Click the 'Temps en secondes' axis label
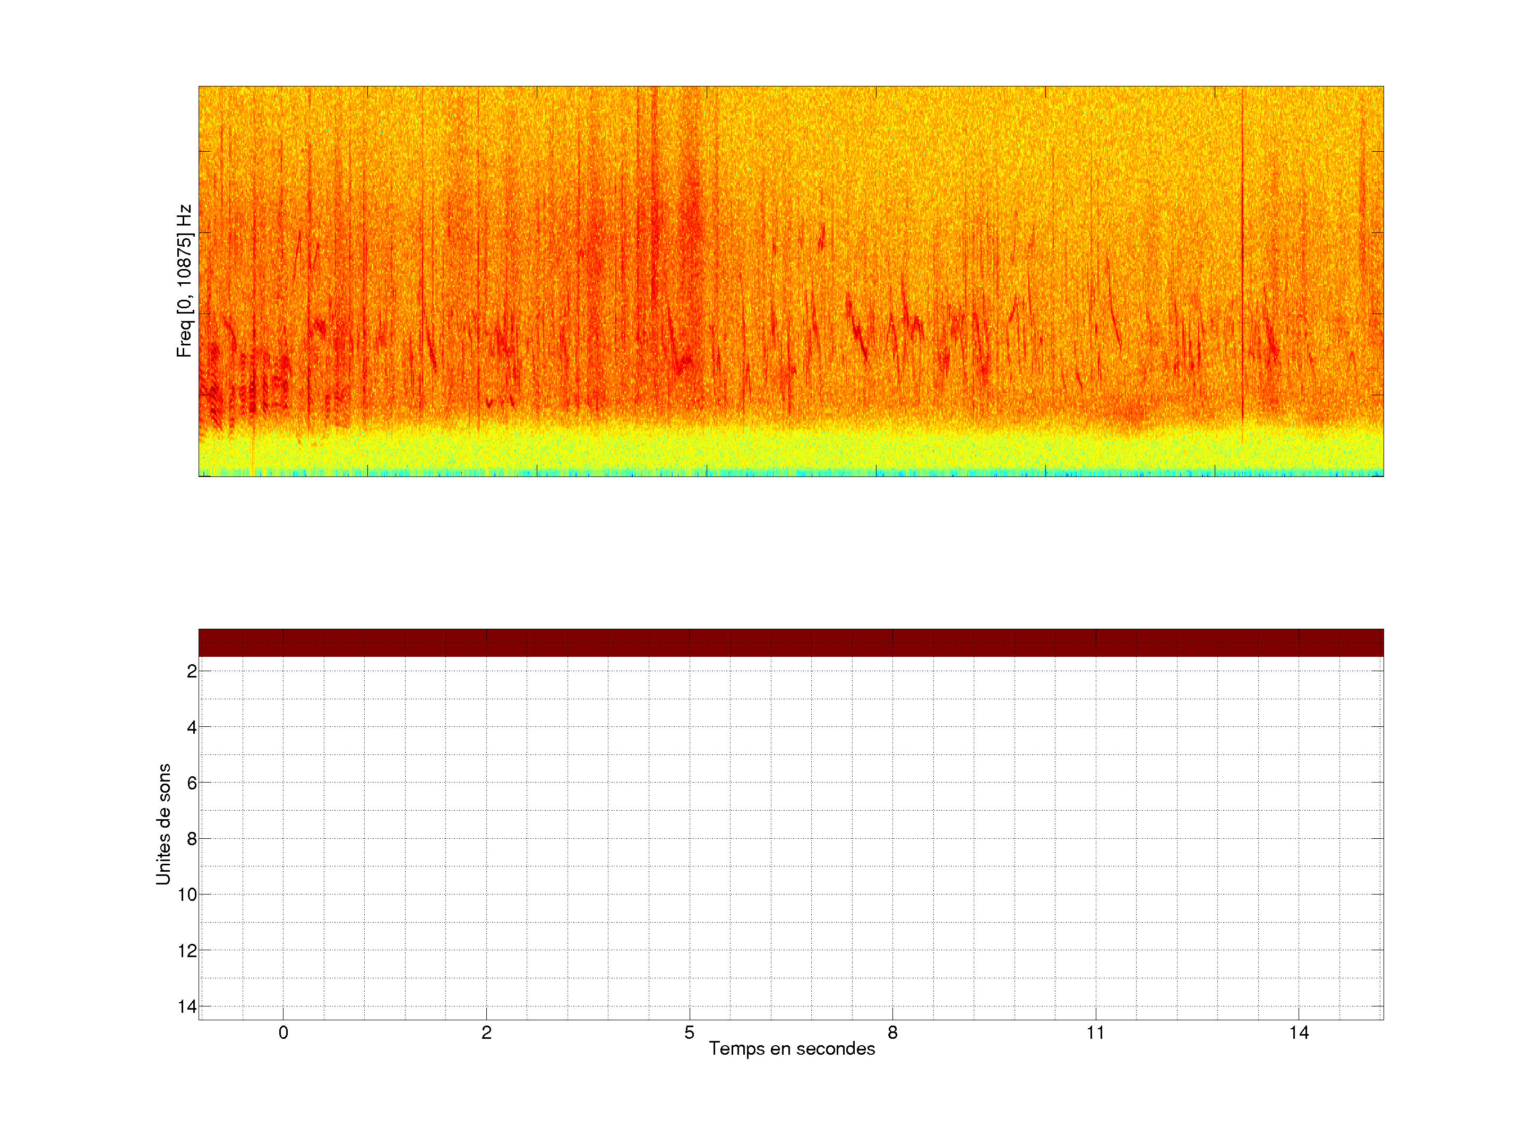1529x1146 pixels. point(792,1048)
